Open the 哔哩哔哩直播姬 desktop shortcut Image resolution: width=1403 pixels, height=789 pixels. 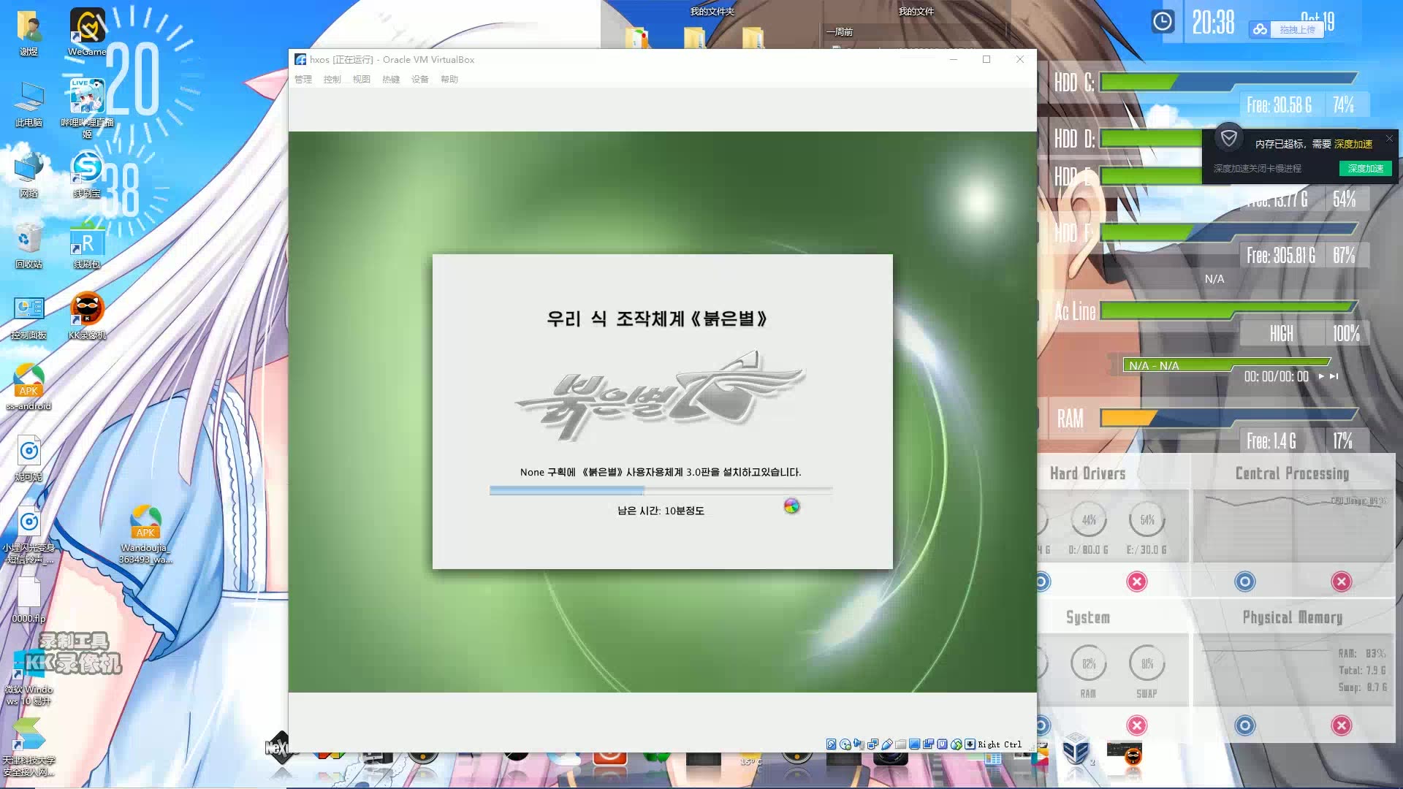[x=87, y=107]
